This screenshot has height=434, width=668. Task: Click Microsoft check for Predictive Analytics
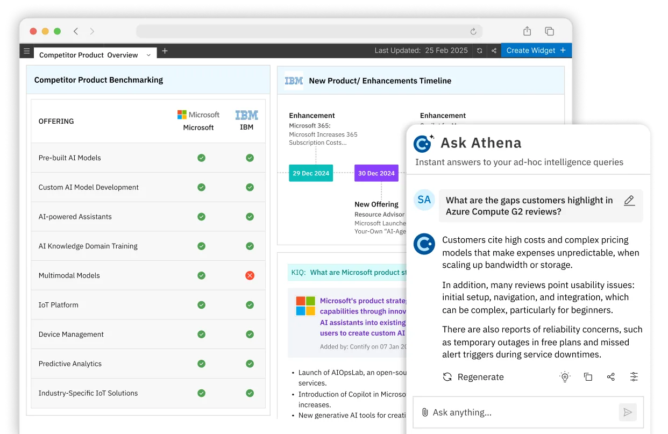point(201,364)
